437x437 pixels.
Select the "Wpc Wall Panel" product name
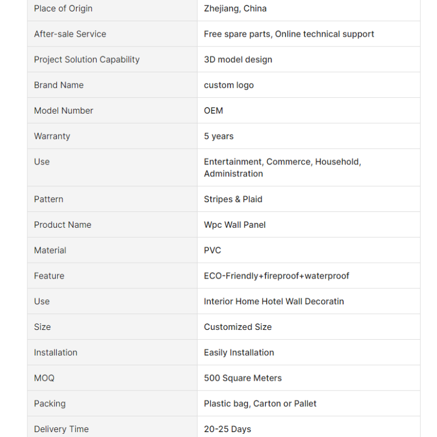[235, 225]
